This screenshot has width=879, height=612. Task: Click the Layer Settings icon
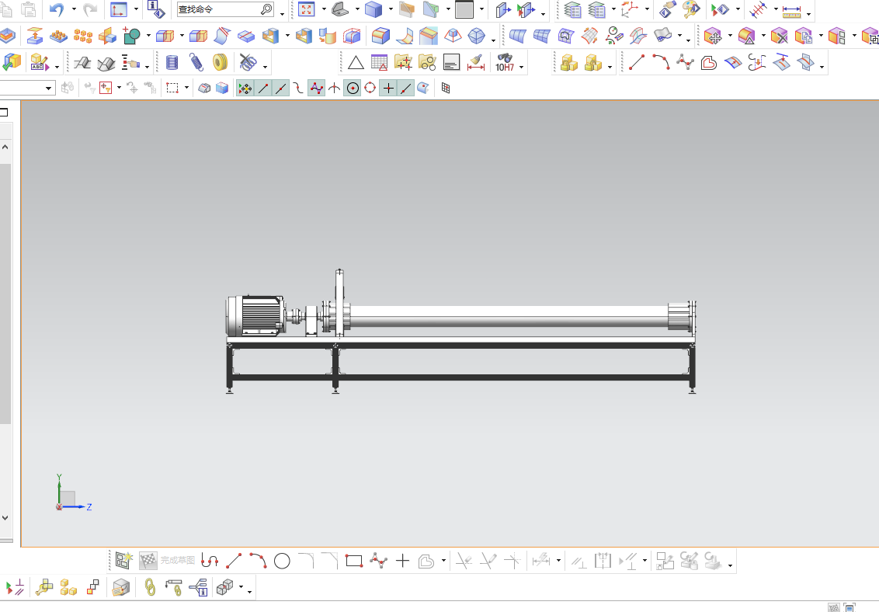[x=572, y=9]
